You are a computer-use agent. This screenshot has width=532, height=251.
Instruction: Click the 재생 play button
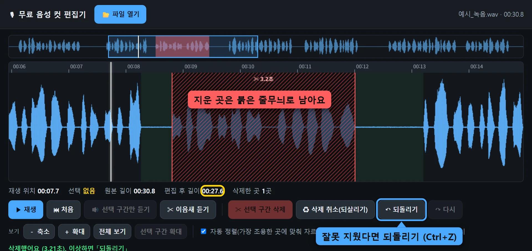(26, 209)
